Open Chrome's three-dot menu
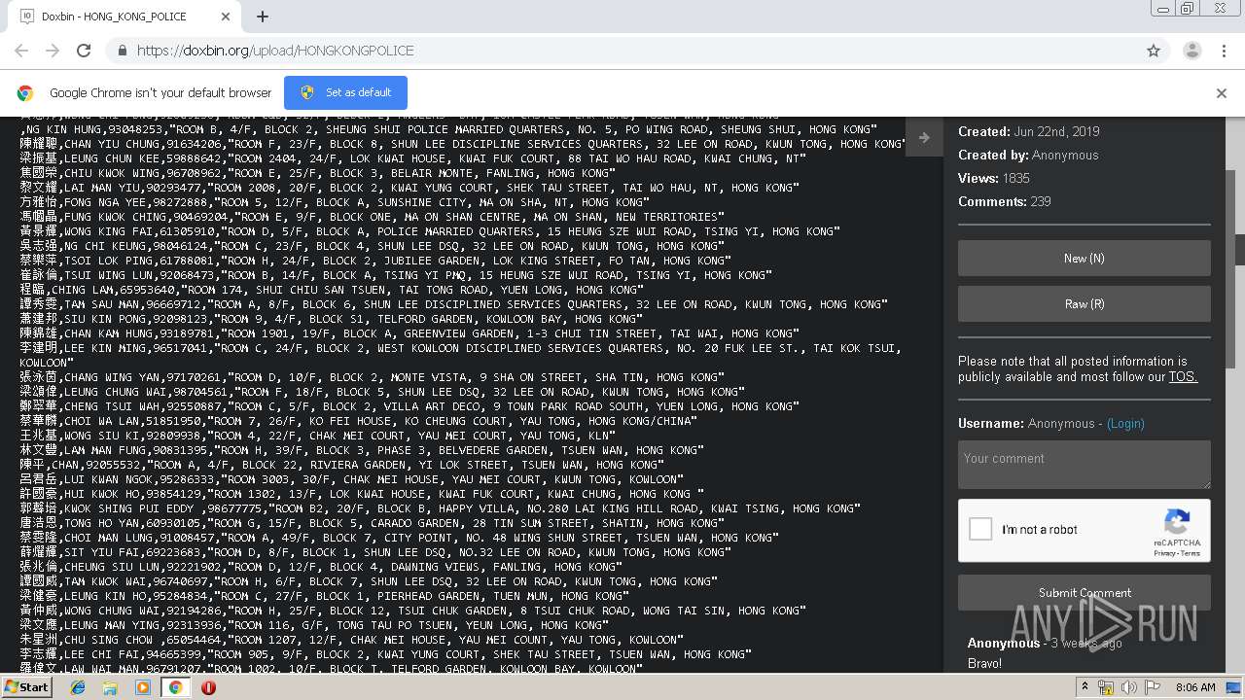This screenshot has width=1245, height=700. [x=1224, y=51]
